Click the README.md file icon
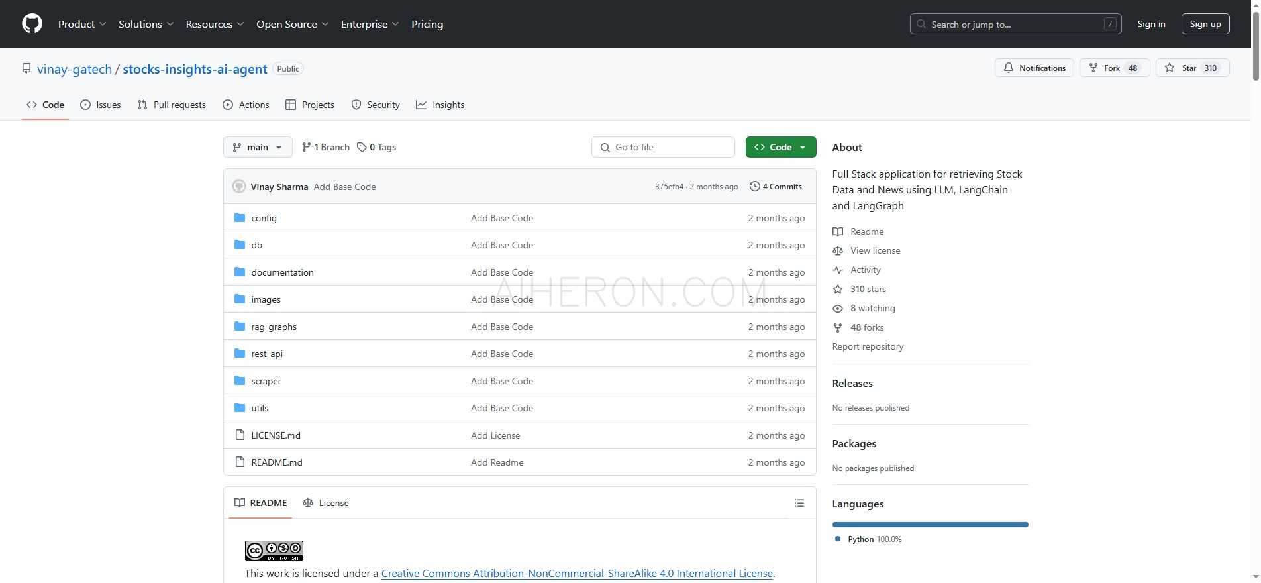Viewport: 1261px width, 583px height. tap(240, 462)
